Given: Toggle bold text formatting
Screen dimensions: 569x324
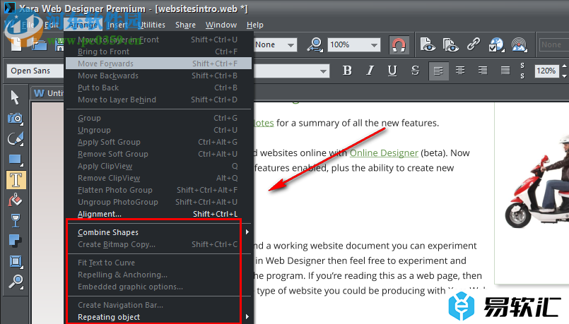Looking at the screenshot, I should tap(347, 71).
